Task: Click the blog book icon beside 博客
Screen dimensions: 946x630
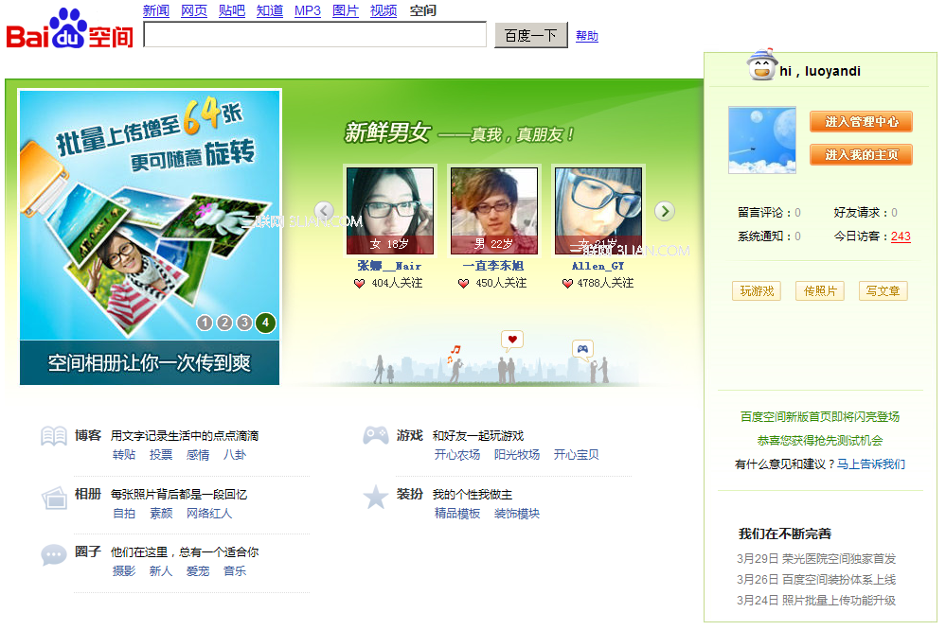Action: pyautogui.click(x=54, y=436)
